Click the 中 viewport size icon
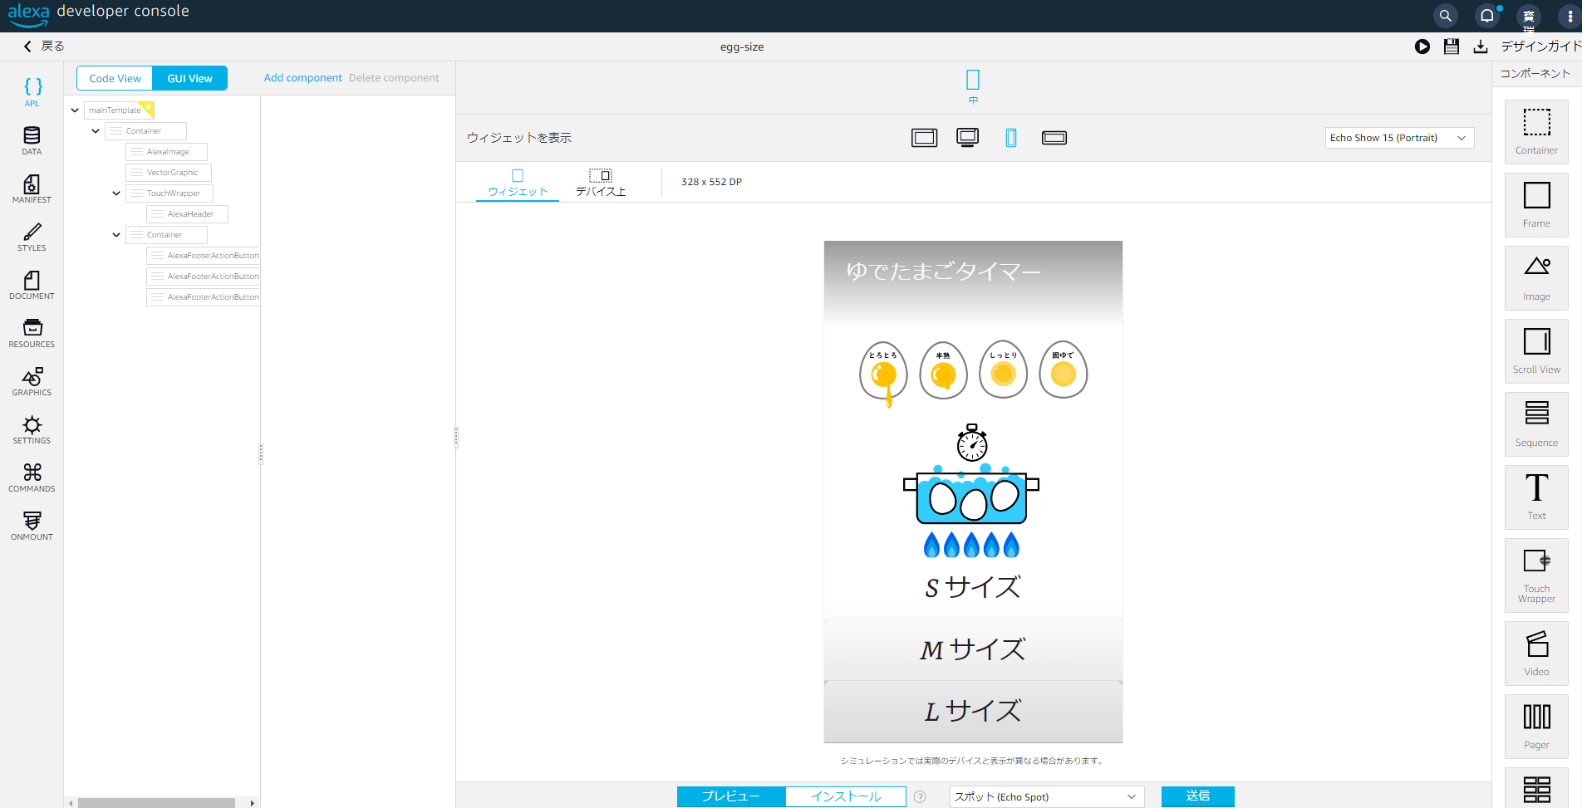 pos(973,86)
